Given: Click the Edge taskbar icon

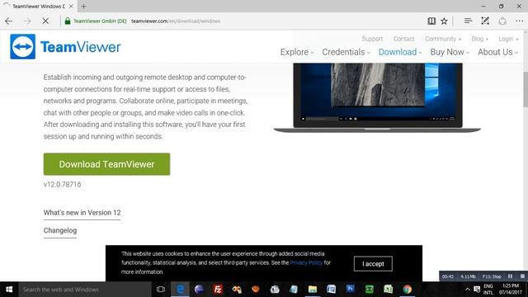Looking at the screenshot, I should pyautogui.click(x=180, y=290).
